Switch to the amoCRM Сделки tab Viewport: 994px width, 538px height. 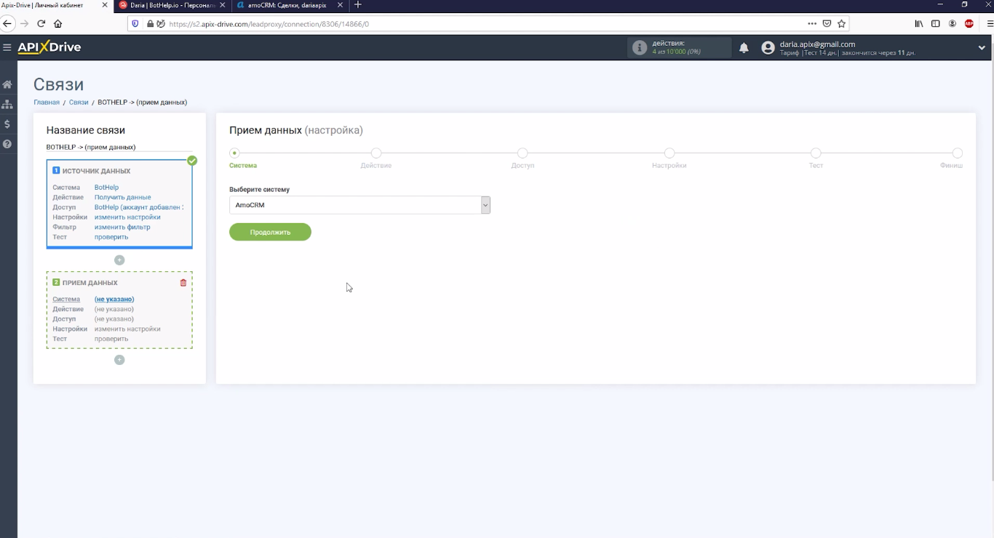click(x=290, y=5)
